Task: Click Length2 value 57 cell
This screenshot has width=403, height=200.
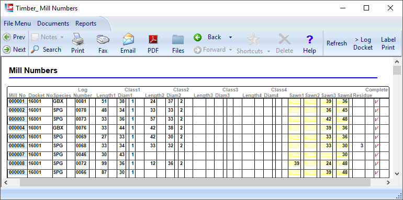Action: tap(153, 119)
